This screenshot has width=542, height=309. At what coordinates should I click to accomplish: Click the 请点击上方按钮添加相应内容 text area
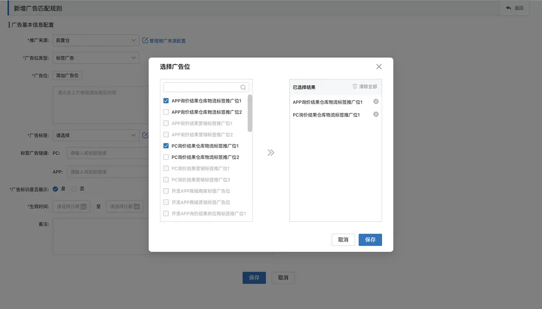click(101, 105)
